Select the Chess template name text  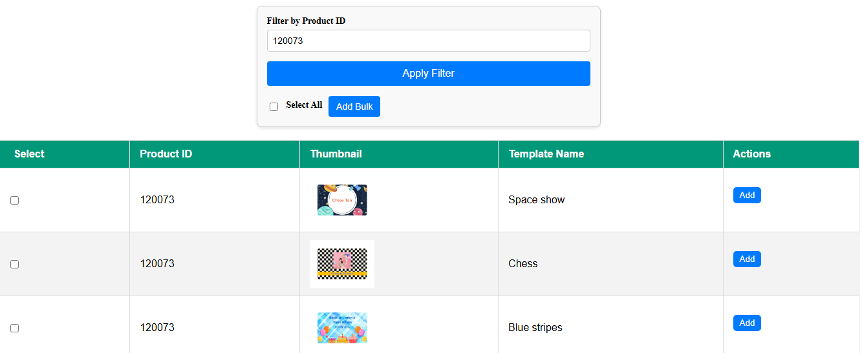pyautogui.click(x=523, y=264)
